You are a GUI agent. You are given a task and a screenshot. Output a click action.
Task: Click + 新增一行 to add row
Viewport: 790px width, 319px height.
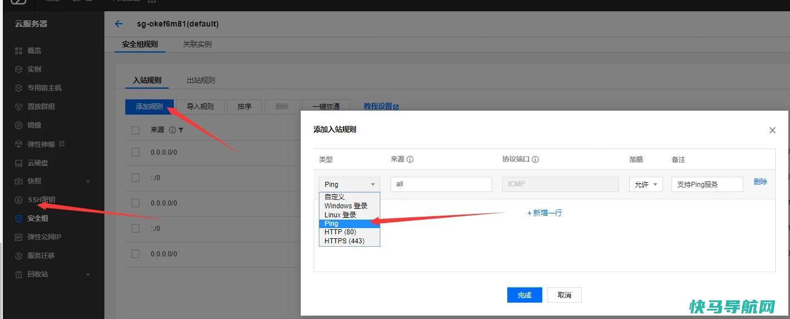click(x=545, y=213)
